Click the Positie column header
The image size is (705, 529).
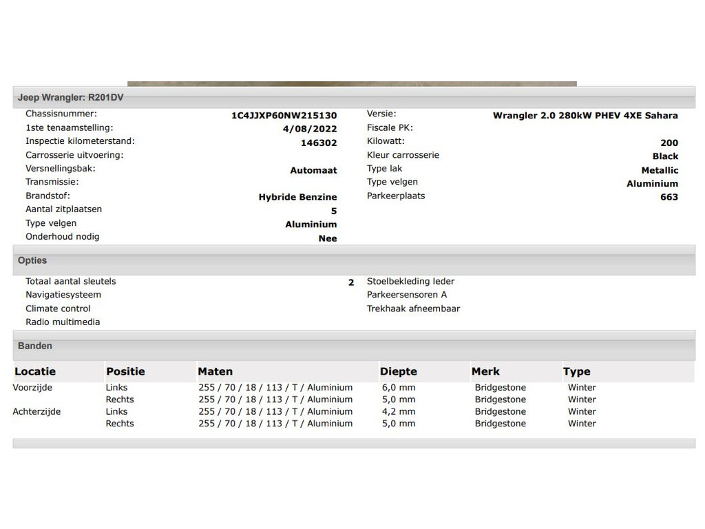[125, 371]
